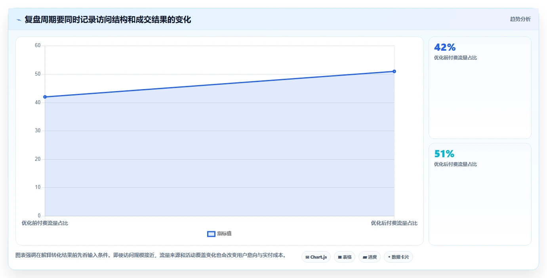
Task: Click the x-axis label 优化后付费流量占比
Action: (x=394, y=223)
